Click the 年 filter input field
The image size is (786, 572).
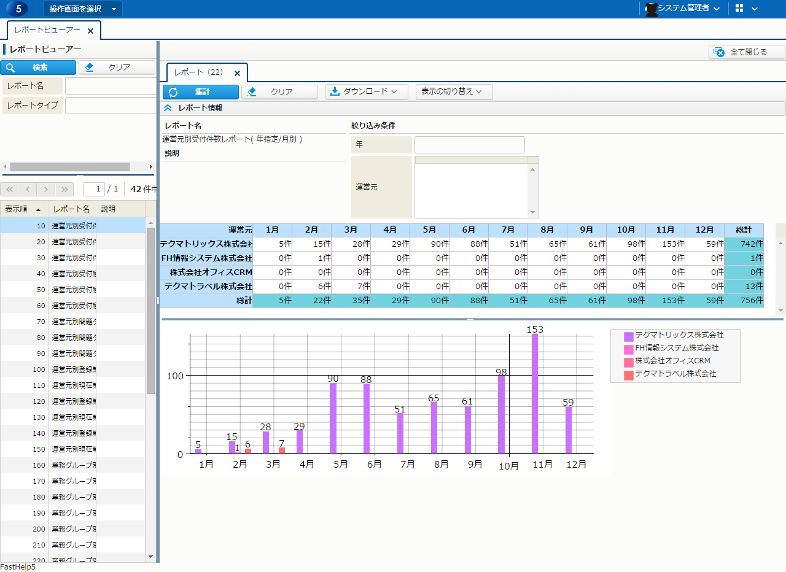(x=469, y=145)
